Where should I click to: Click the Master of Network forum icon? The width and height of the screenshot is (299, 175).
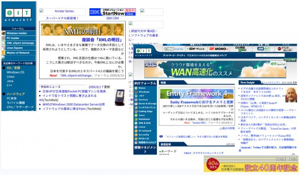click(4, 53)
